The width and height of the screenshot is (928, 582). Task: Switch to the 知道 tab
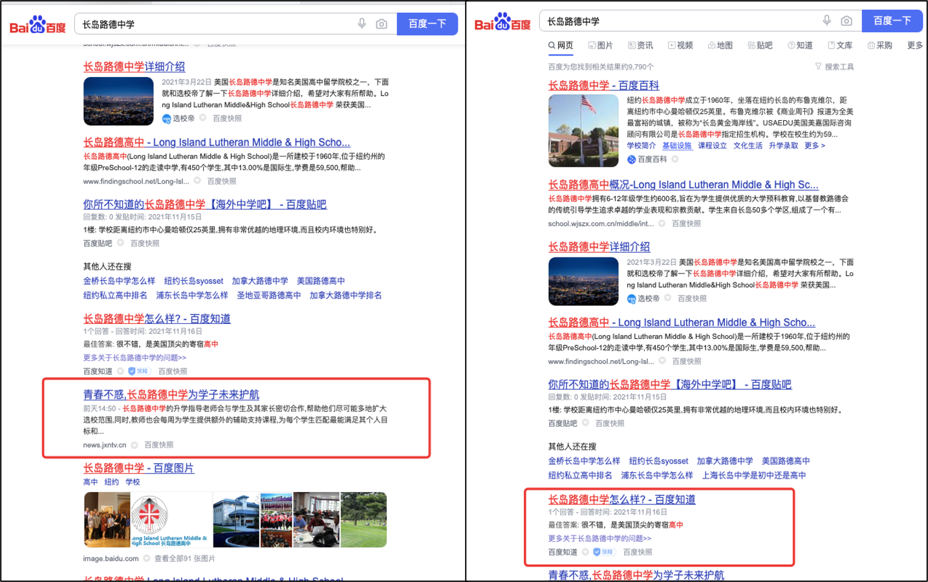point(801,45)
